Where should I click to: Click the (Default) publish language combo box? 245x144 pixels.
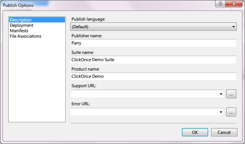point(153,27)
